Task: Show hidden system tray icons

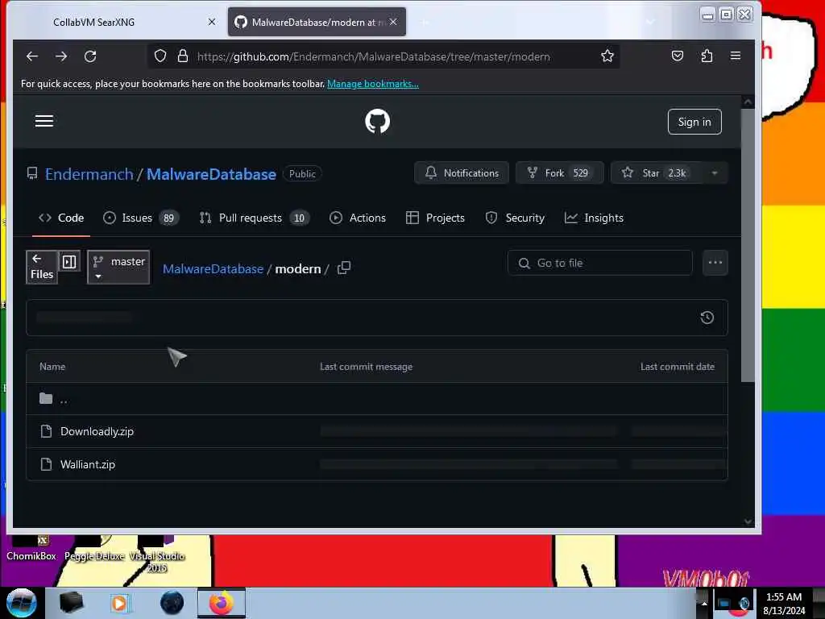Action: point(704,603)
